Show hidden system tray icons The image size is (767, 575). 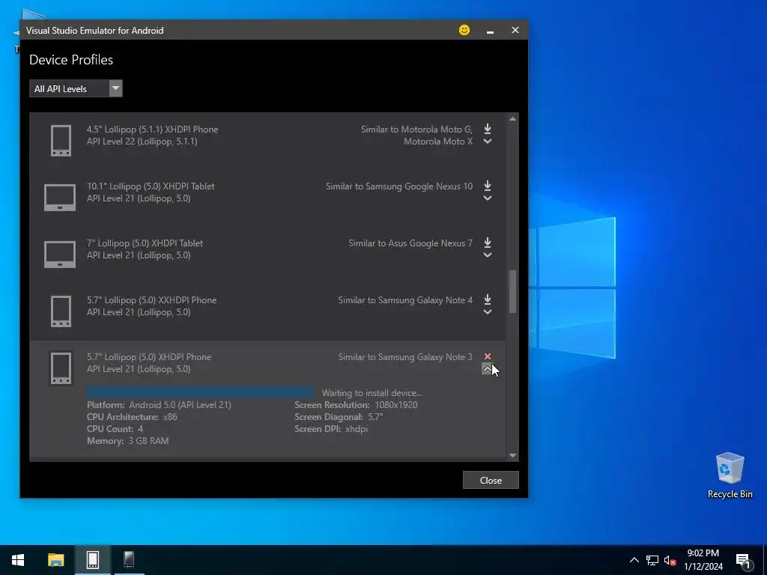634,560
